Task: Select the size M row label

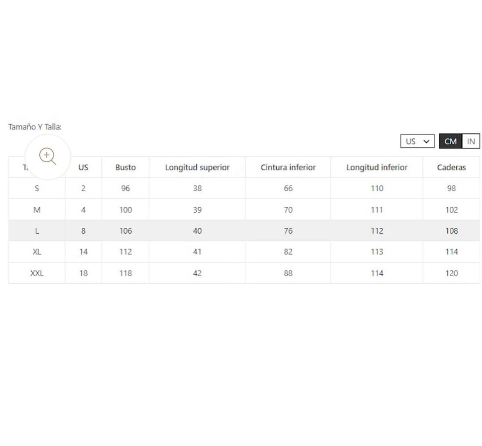Action: [x=37, y=210]
